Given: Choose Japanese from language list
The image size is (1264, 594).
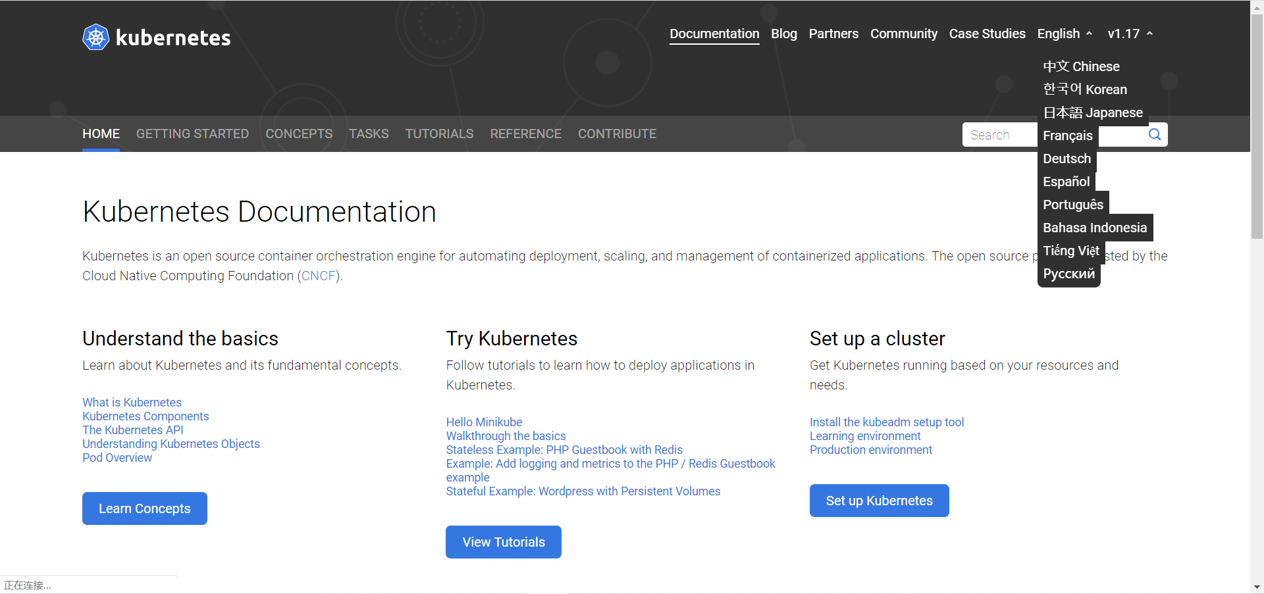Looking at the screenshot, I should coord(1093,112).
